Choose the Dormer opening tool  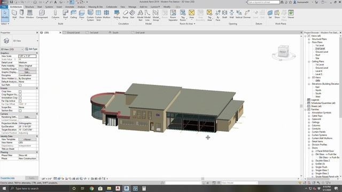[x=247, y=14]
